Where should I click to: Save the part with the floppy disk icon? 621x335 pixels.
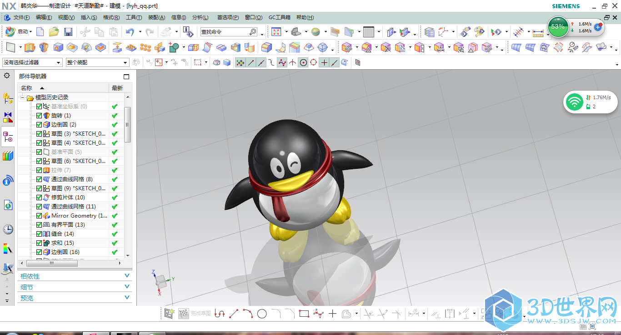68,32
